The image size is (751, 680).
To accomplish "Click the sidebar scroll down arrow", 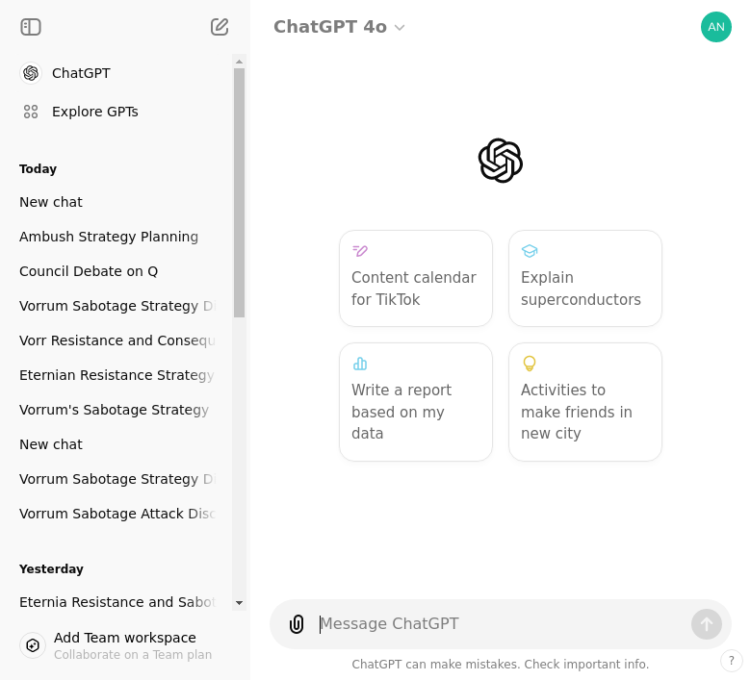I will [x=239, y=603].
